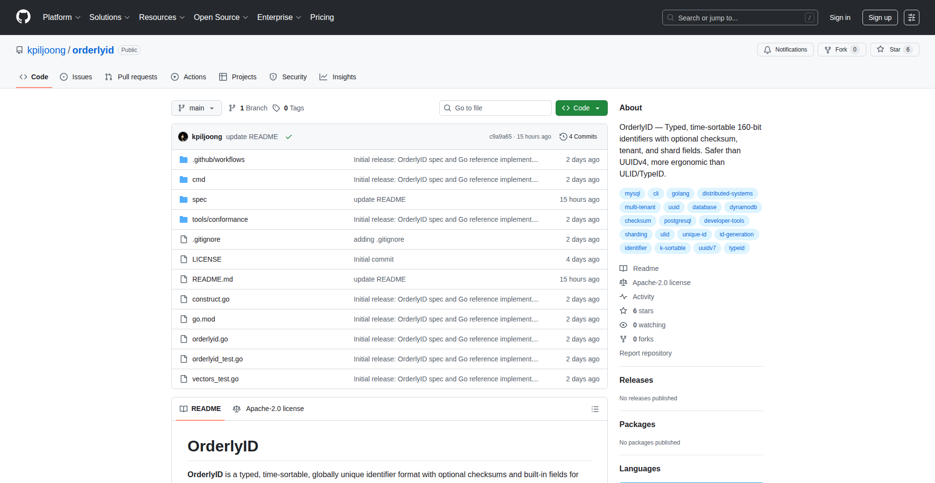935x483 pixels.
Task: Open the 0 Tags link
Action: coord(288,108)
